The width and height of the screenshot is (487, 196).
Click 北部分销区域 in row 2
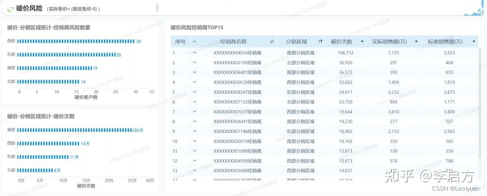click(x=300, y=62)
